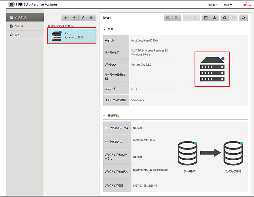Click the backup time 2017-08-29 16:15:49
Viewport: 254px width, 197px height.
point(145,186)
